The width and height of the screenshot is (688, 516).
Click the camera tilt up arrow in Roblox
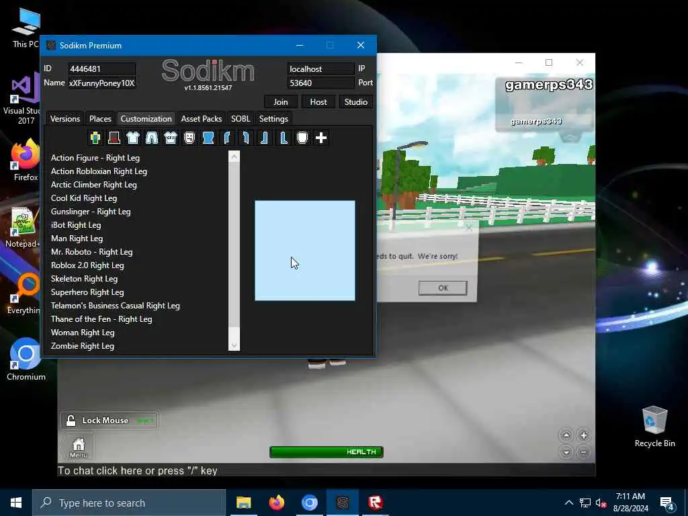[x=566, y=435]
